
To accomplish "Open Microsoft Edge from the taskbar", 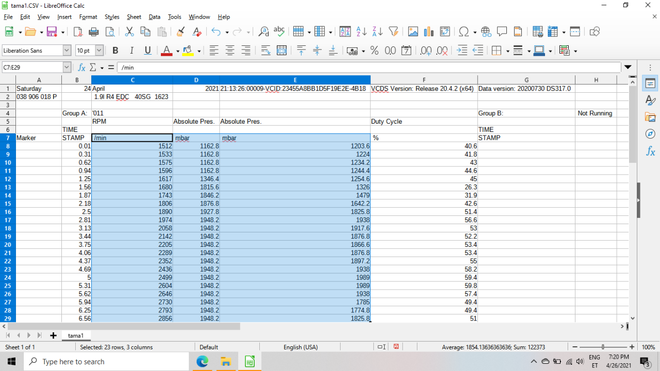I will click(x=202, y=362).
